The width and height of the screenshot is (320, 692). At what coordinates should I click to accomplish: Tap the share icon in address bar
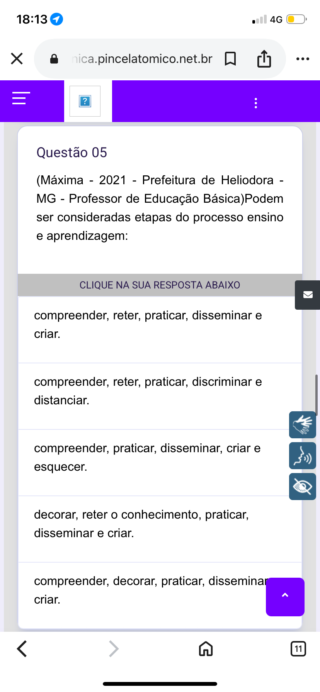point(264,59)
